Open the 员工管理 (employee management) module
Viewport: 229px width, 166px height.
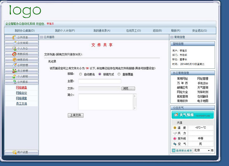(x=21, y=71)
